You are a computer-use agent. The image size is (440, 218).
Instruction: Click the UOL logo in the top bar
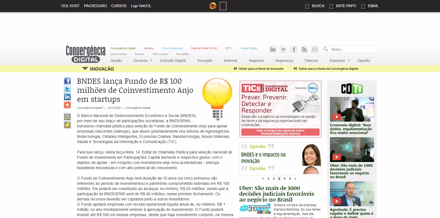tap(213, 6)
